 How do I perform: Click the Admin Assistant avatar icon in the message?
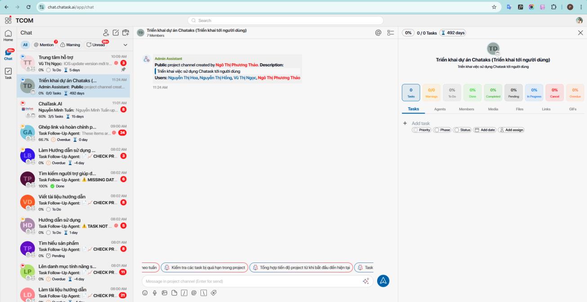tap(146, 59)
